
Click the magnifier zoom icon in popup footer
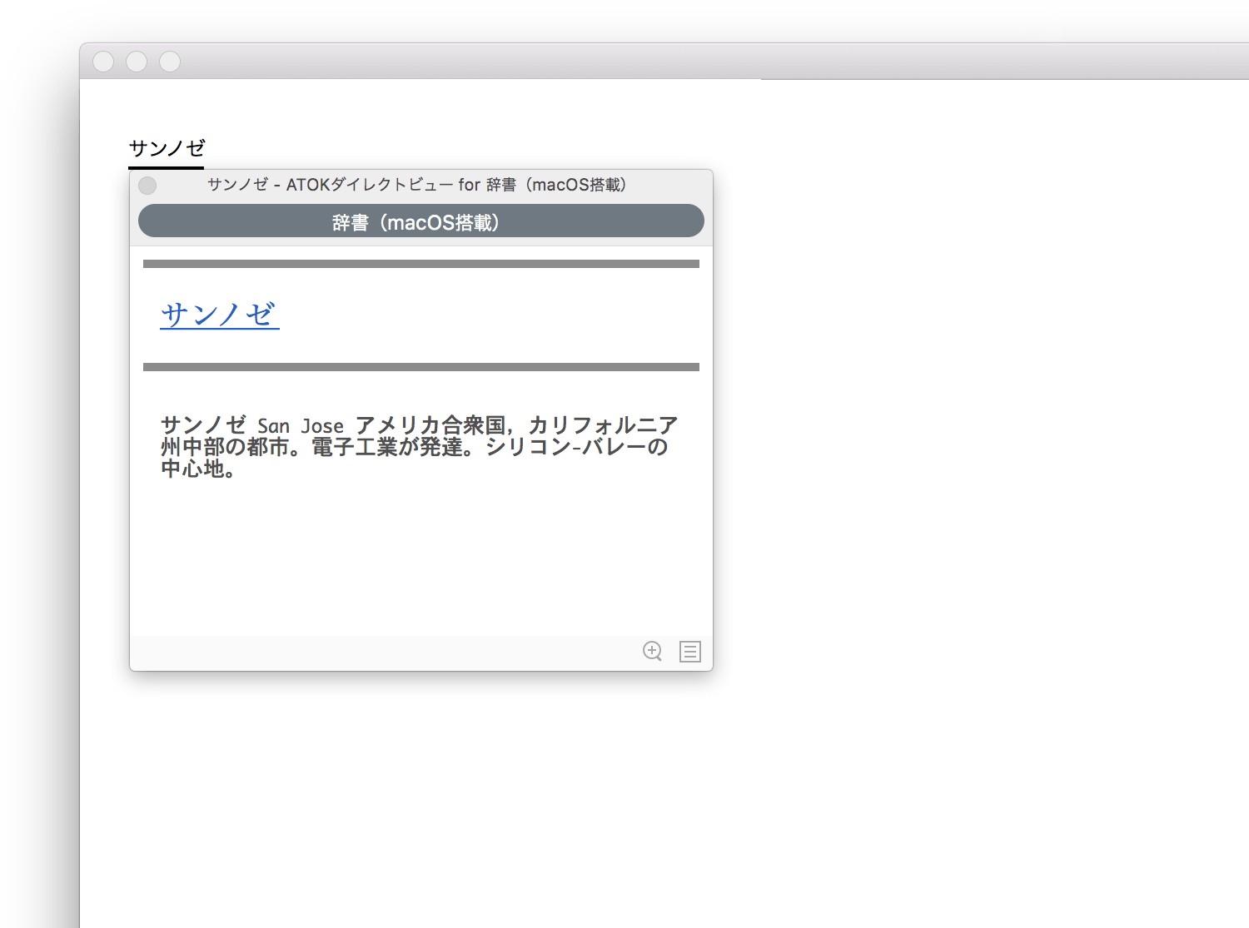[x=653, y=651]
